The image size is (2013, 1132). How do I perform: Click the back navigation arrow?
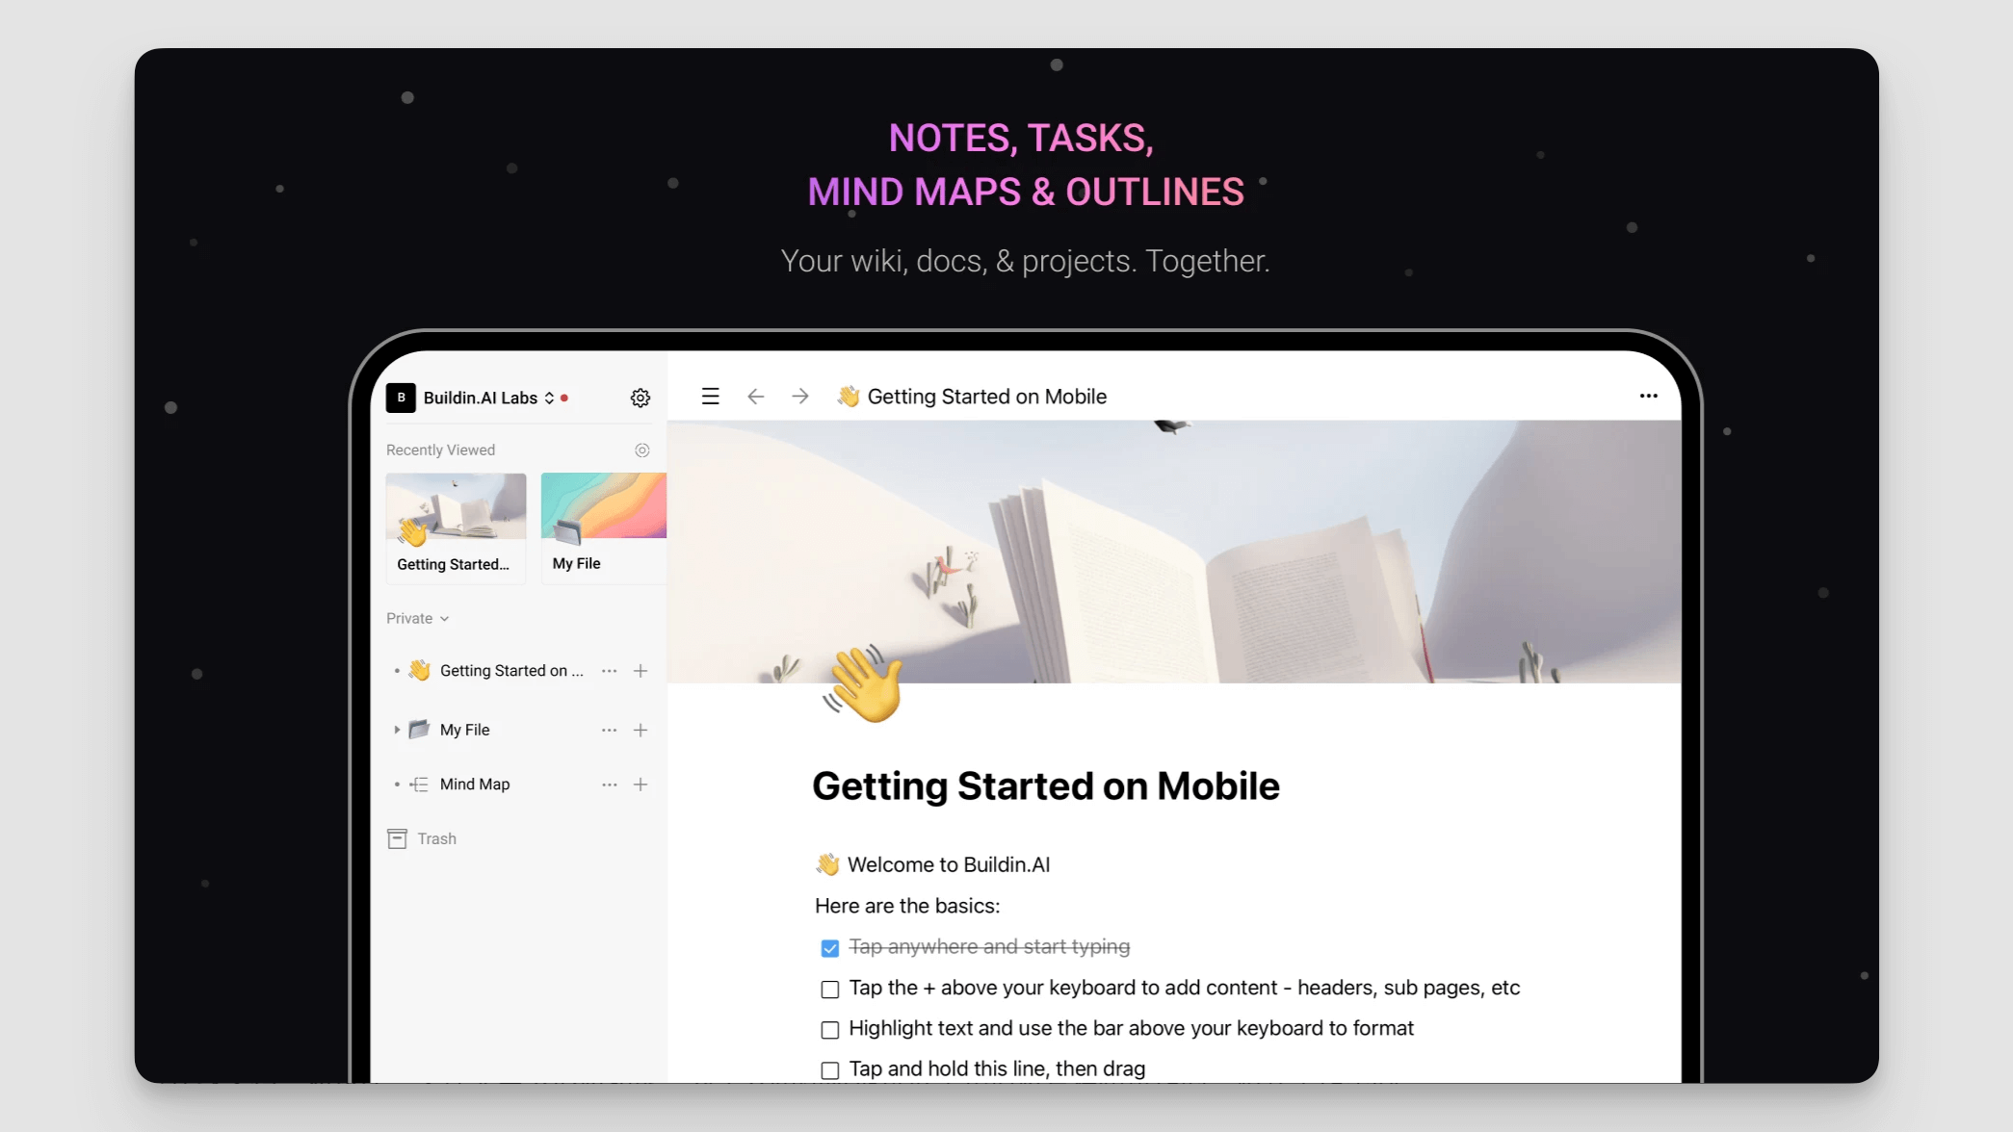coord(756,397)
